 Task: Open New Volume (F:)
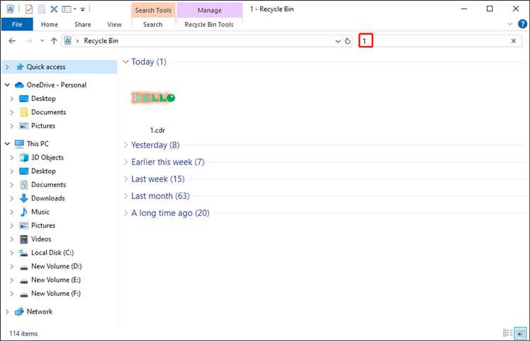56,294
